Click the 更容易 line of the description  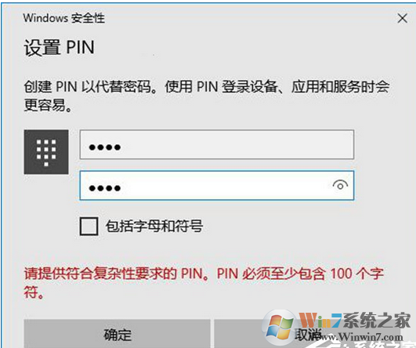pyautogui.click(x=48, y=105)
